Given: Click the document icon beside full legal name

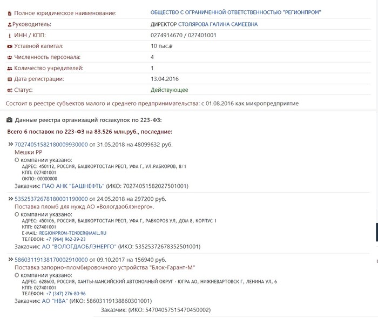Looking at the screenshot, I should tap(9, 13).
